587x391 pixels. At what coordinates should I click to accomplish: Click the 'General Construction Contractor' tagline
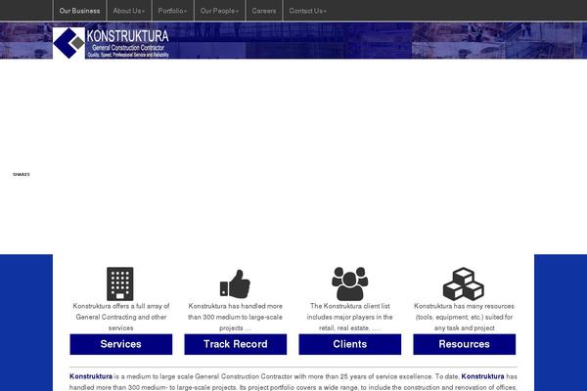pos(128,48)
